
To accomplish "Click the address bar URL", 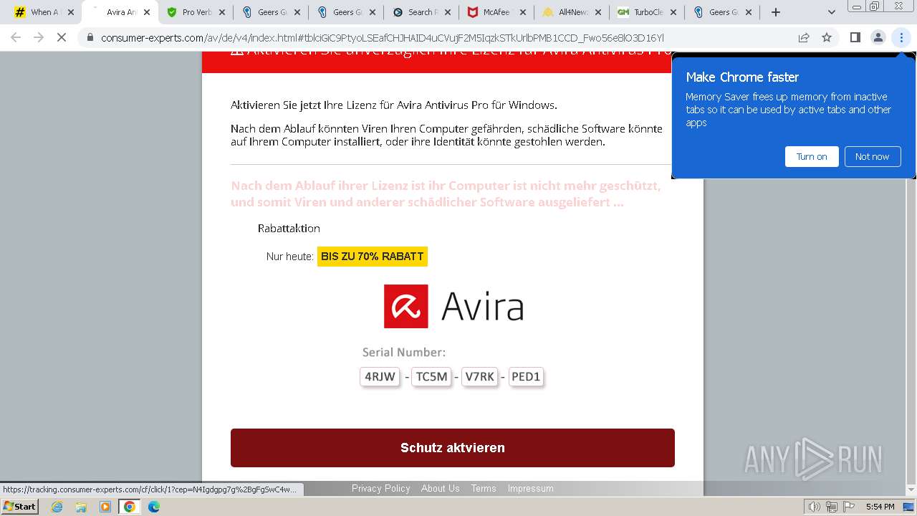I will tap(383, 37).
